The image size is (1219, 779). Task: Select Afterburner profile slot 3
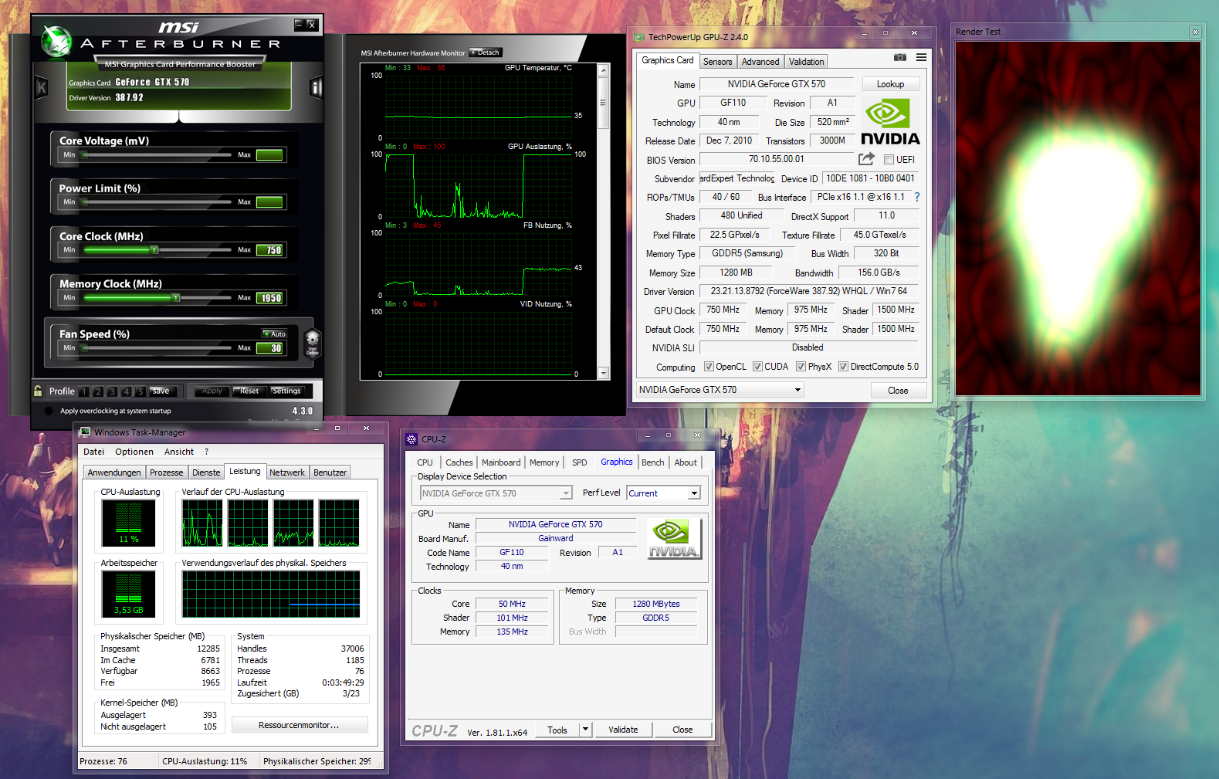coord(112,391)
